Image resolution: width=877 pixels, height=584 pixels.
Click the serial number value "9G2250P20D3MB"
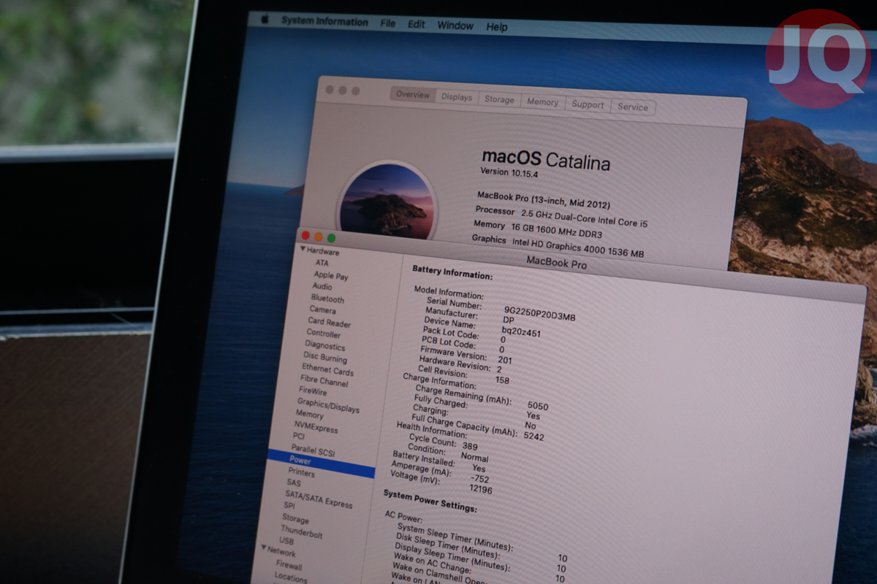[x=540, y=313]
